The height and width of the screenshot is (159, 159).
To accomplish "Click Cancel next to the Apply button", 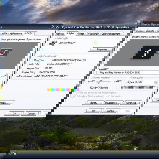I will 110,111.
